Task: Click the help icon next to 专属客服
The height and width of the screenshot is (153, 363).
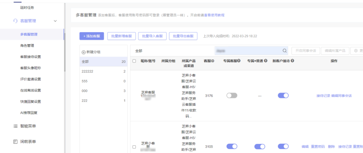Action: coord(239,61)
